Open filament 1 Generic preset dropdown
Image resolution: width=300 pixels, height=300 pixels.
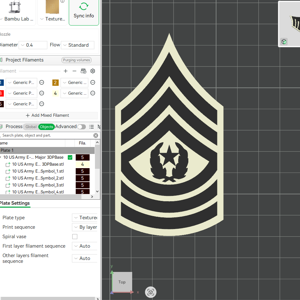click(x=21, y=82)
